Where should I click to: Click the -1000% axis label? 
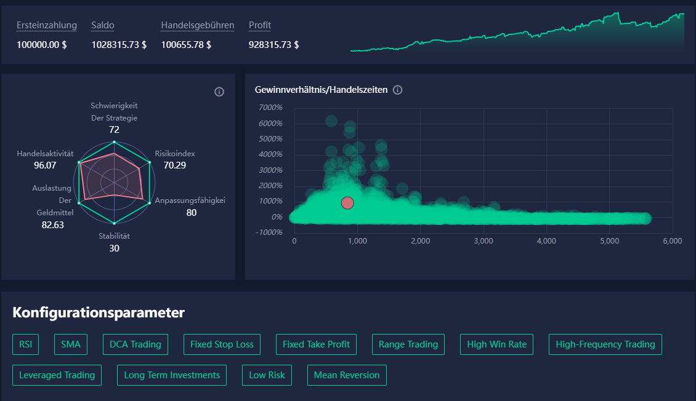coord(269,232)
